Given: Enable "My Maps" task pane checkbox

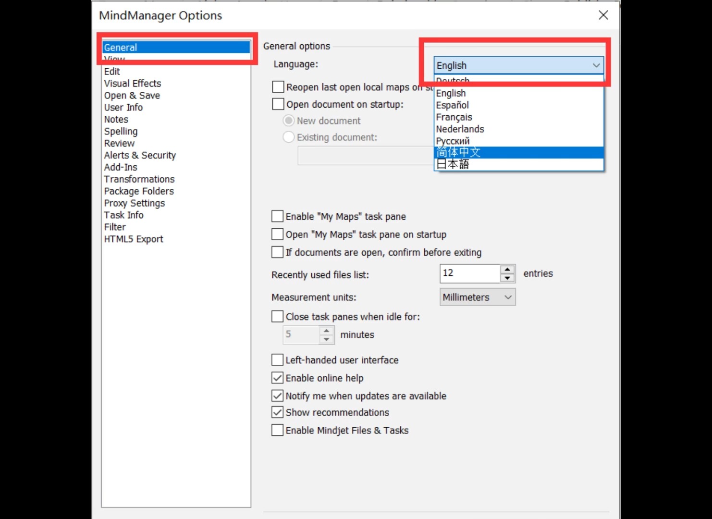Looking at the screenshot, I should [277, 217].
